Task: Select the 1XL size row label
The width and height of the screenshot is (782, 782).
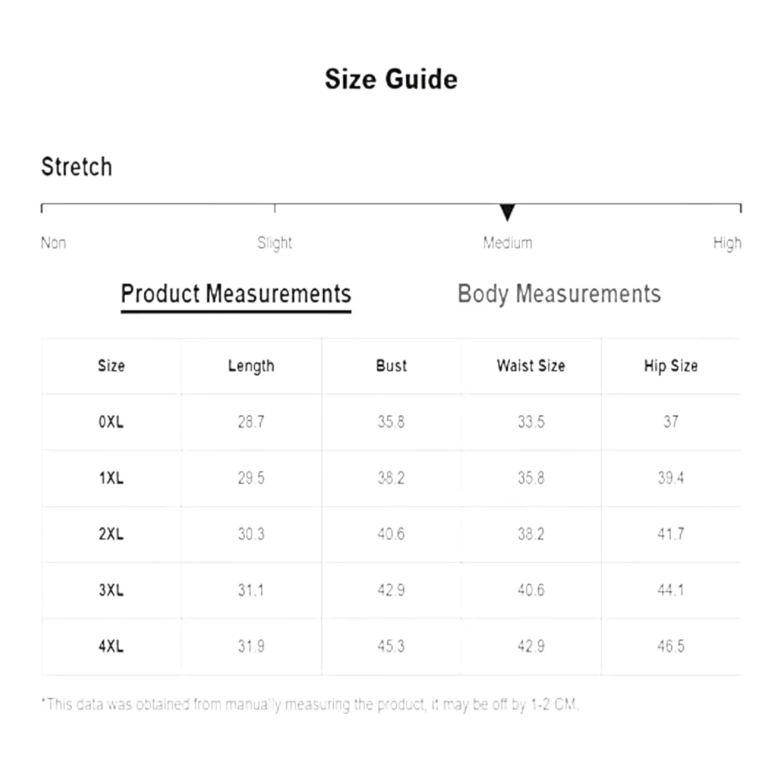Action: (x=111, y=478)
